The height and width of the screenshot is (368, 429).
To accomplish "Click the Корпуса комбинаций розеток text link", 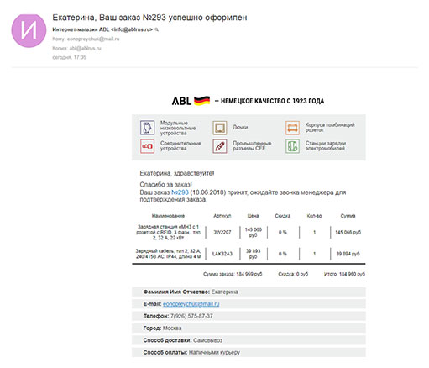I will (330, 127).
